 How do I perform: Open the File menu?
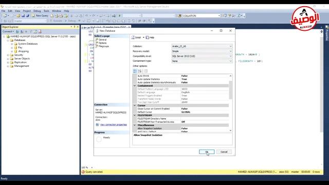click(x=4, y=11)
